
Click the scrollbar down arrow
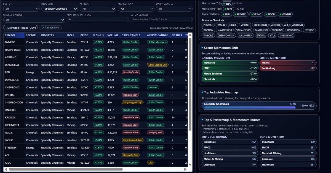[190, 164]
